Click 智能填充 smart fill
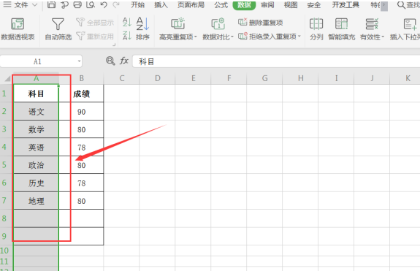Screen dimensions: 420x271 coord(342,29)
